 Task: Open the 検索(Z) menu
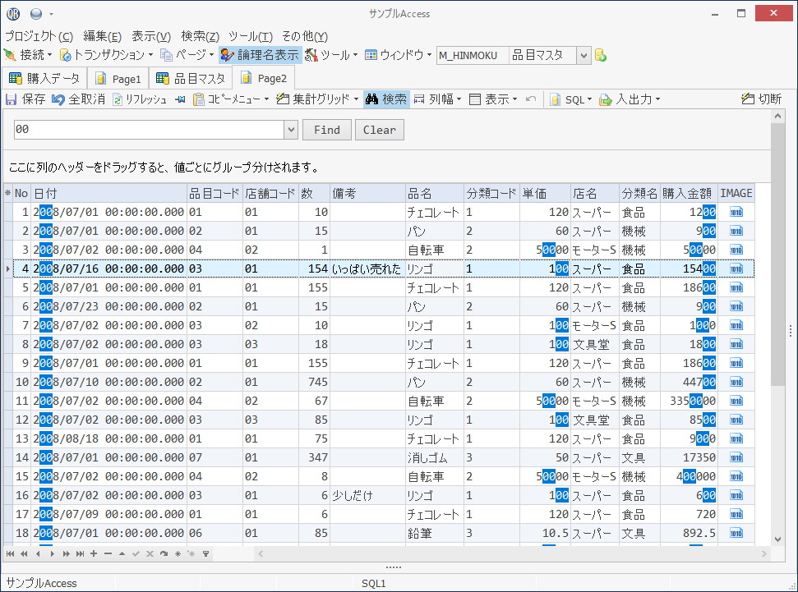click(200, 36)
